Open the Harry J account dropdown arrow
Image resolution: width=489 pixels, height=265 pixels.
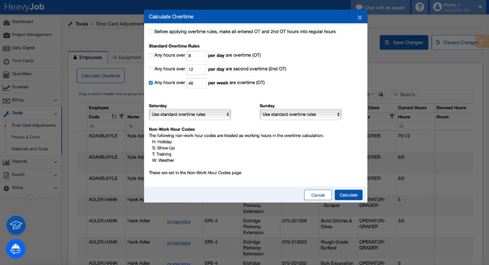480,7
